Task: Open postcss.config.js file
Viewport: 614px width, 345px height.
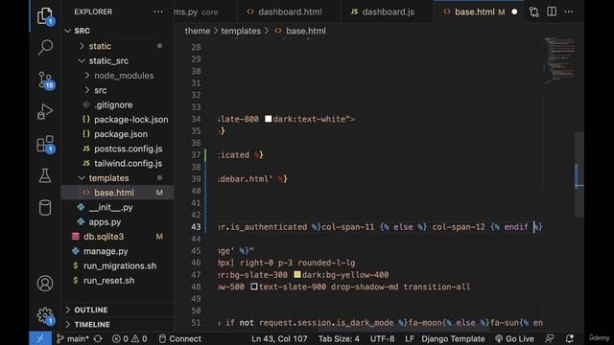Action: 117,149
